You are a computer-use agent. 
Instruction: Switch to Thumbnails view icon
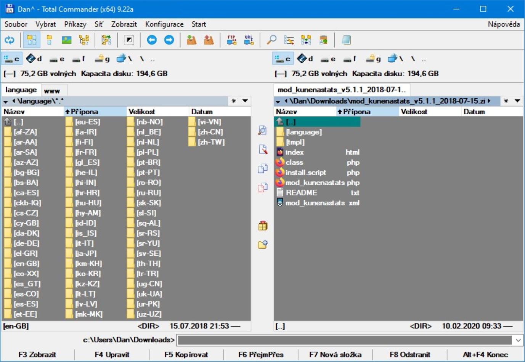(x=67, y=40)
